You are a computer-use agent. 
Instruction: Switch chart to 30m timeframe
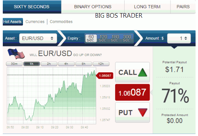14,64
